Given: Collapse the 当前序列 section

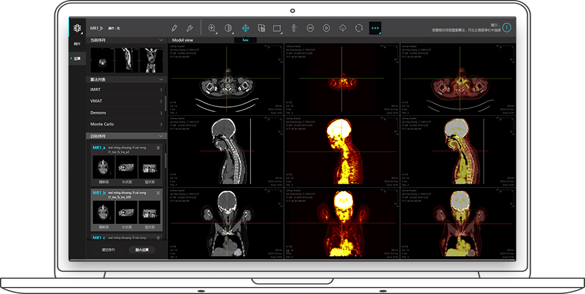Looking at the screenshot, I should click(161, 40).
